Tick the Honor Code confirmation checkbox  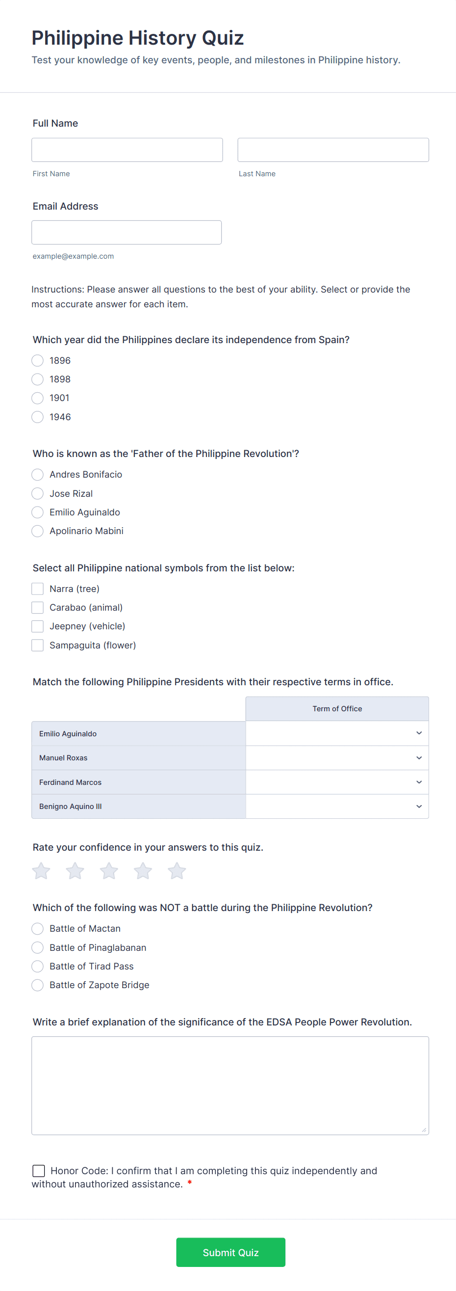click(39, 1171)
